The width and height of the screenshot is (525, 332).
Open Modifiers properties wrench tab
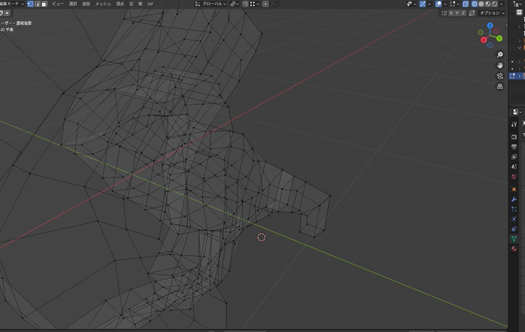[514, 199]
